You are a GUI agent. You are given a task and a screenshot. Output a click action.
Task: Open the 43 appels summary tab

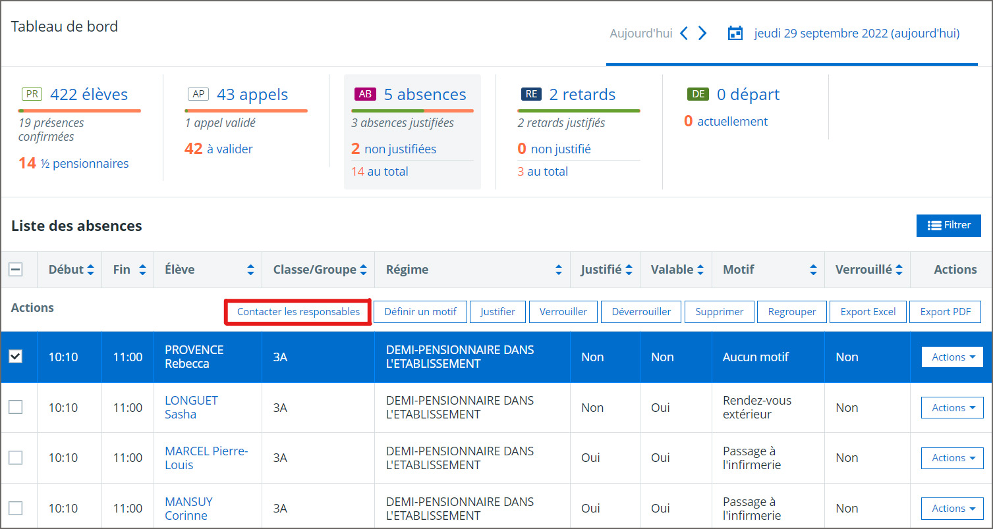tap(252, 94)
